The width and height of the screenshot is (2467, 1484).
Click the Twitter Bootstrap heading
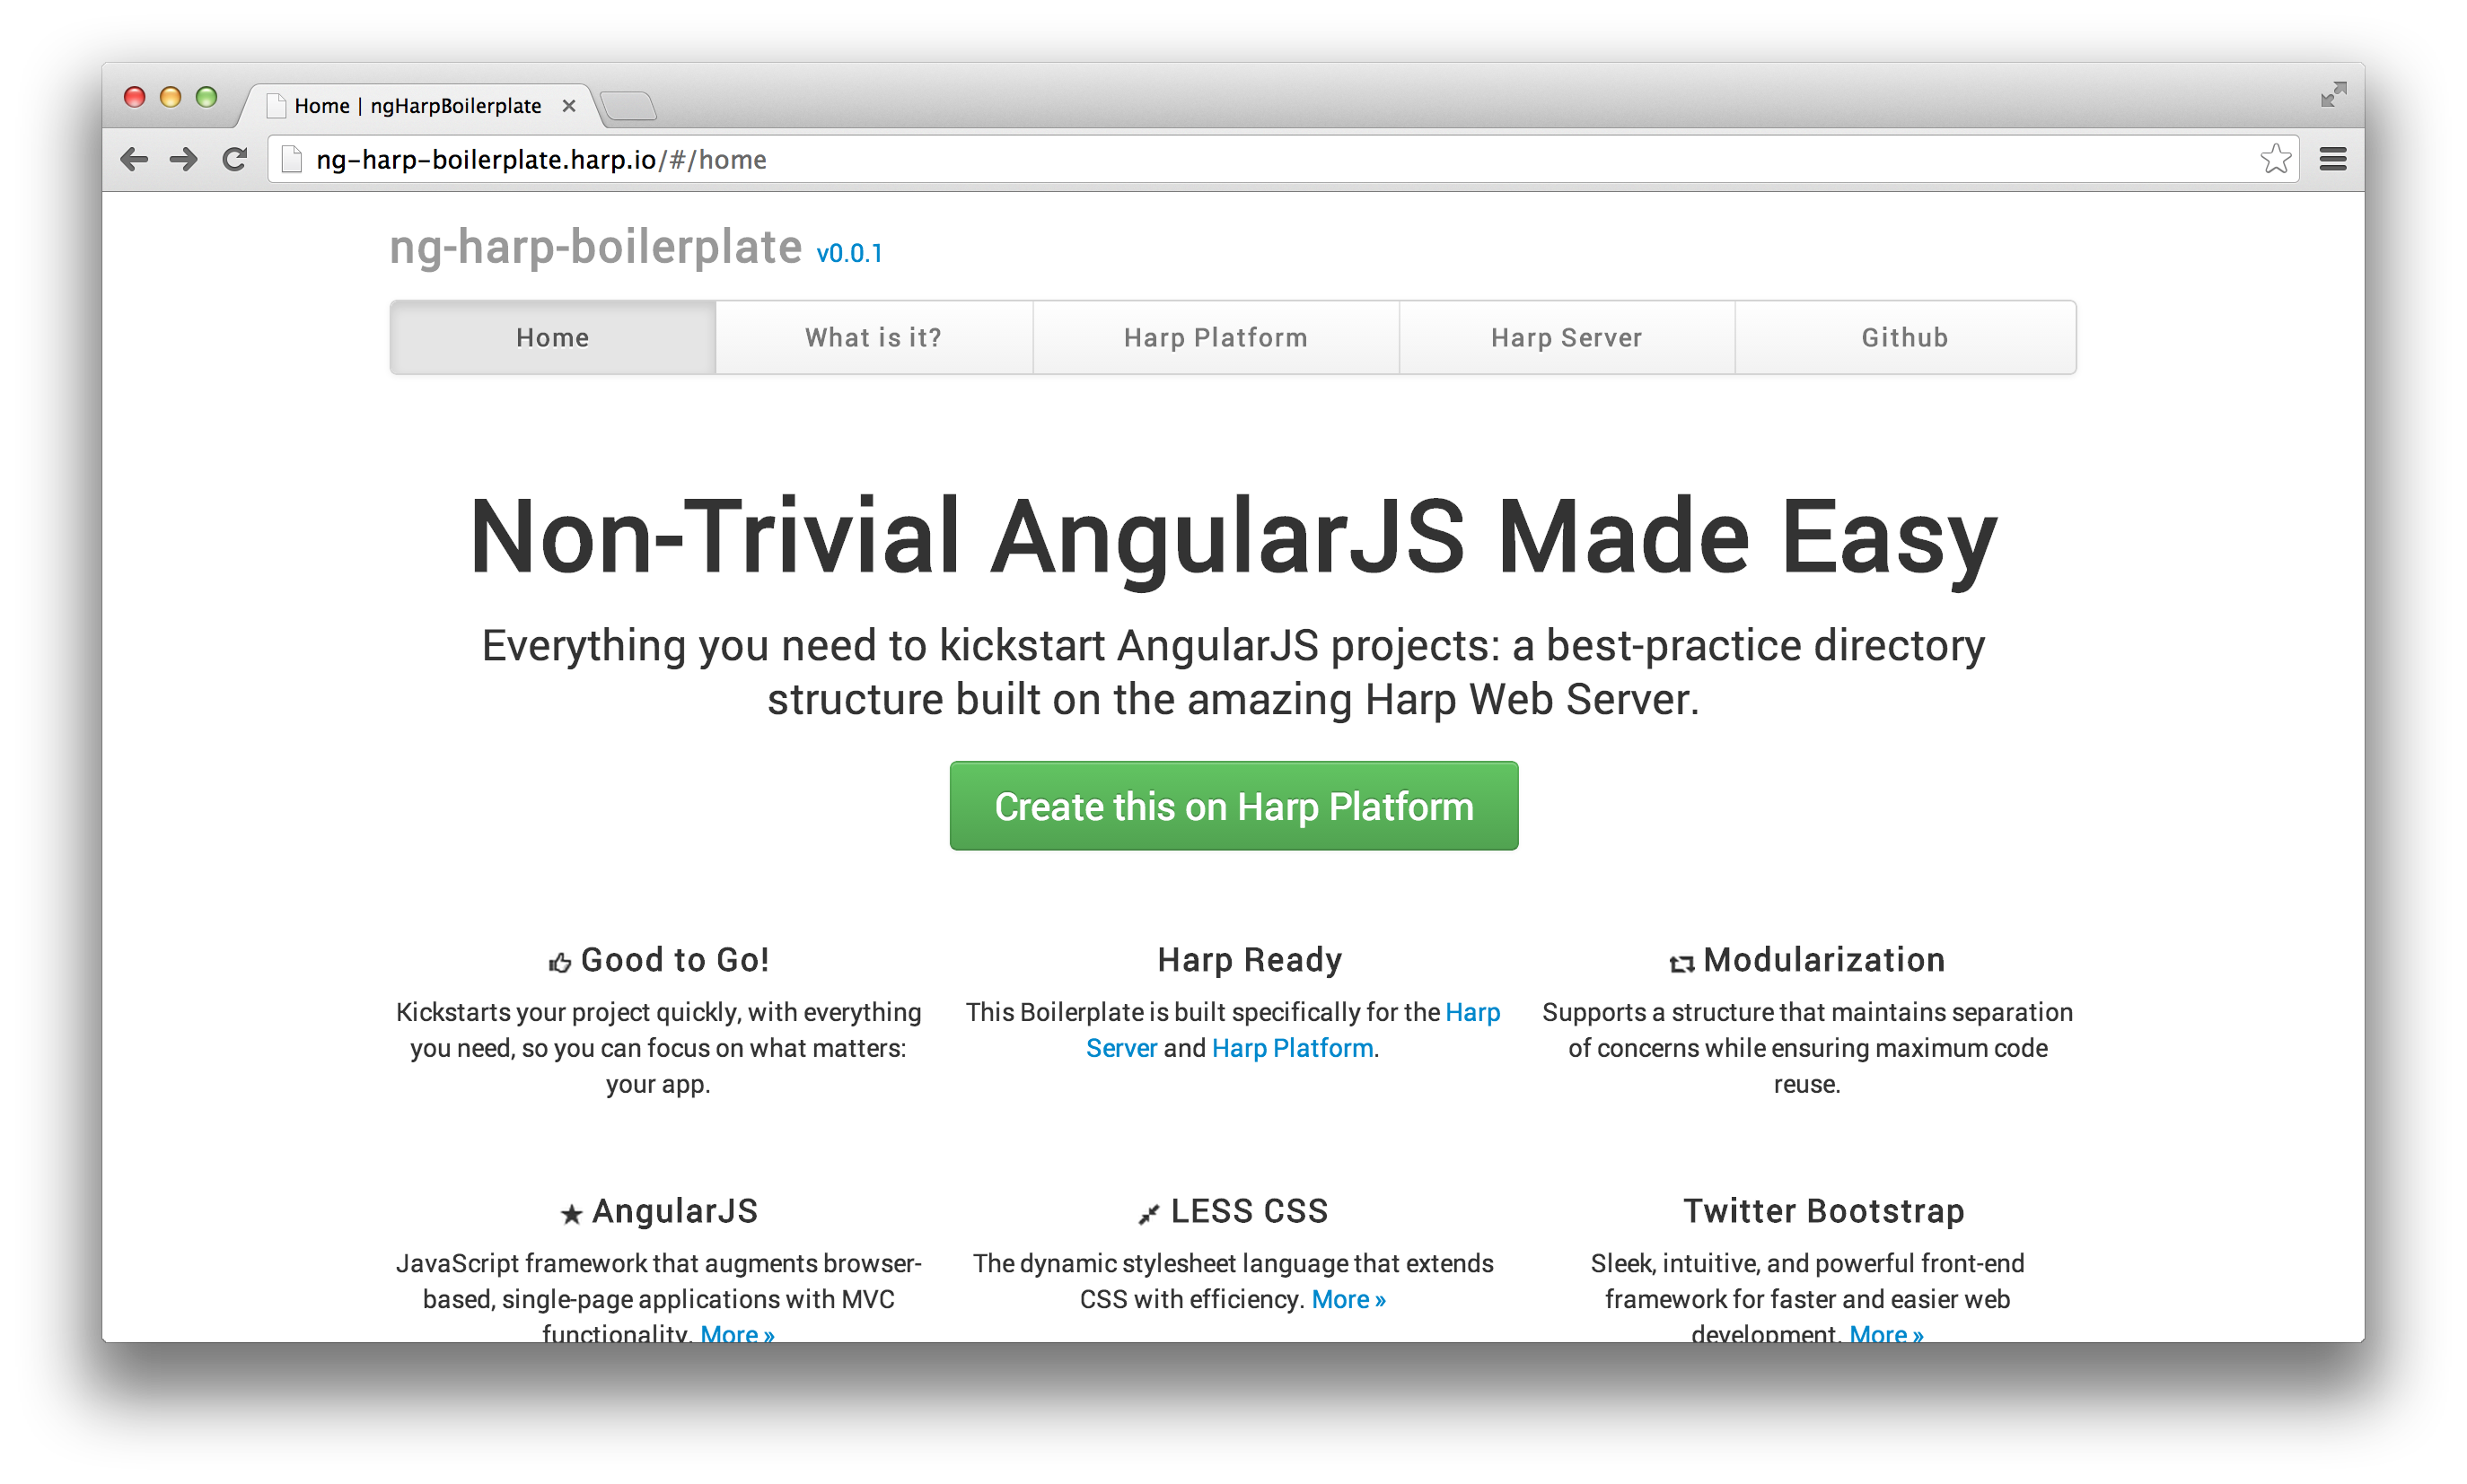[1823, 1211]
